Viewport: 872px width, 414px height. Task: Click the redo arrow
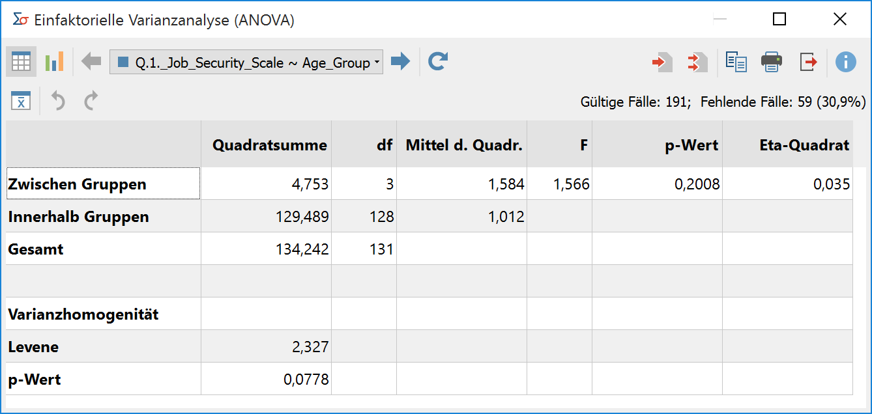(x=91, y=100)
